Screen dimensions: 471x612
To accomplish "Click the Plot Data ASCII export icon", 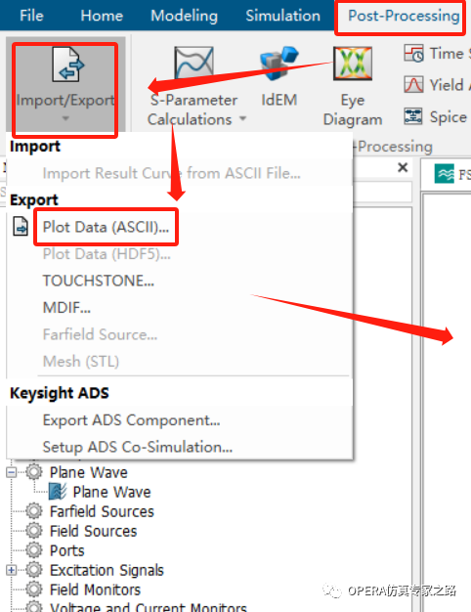I will [21, 227].
